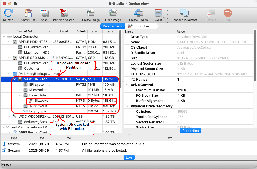
Task: Click the Stop toolbar icon
Action: pos(227,13)
